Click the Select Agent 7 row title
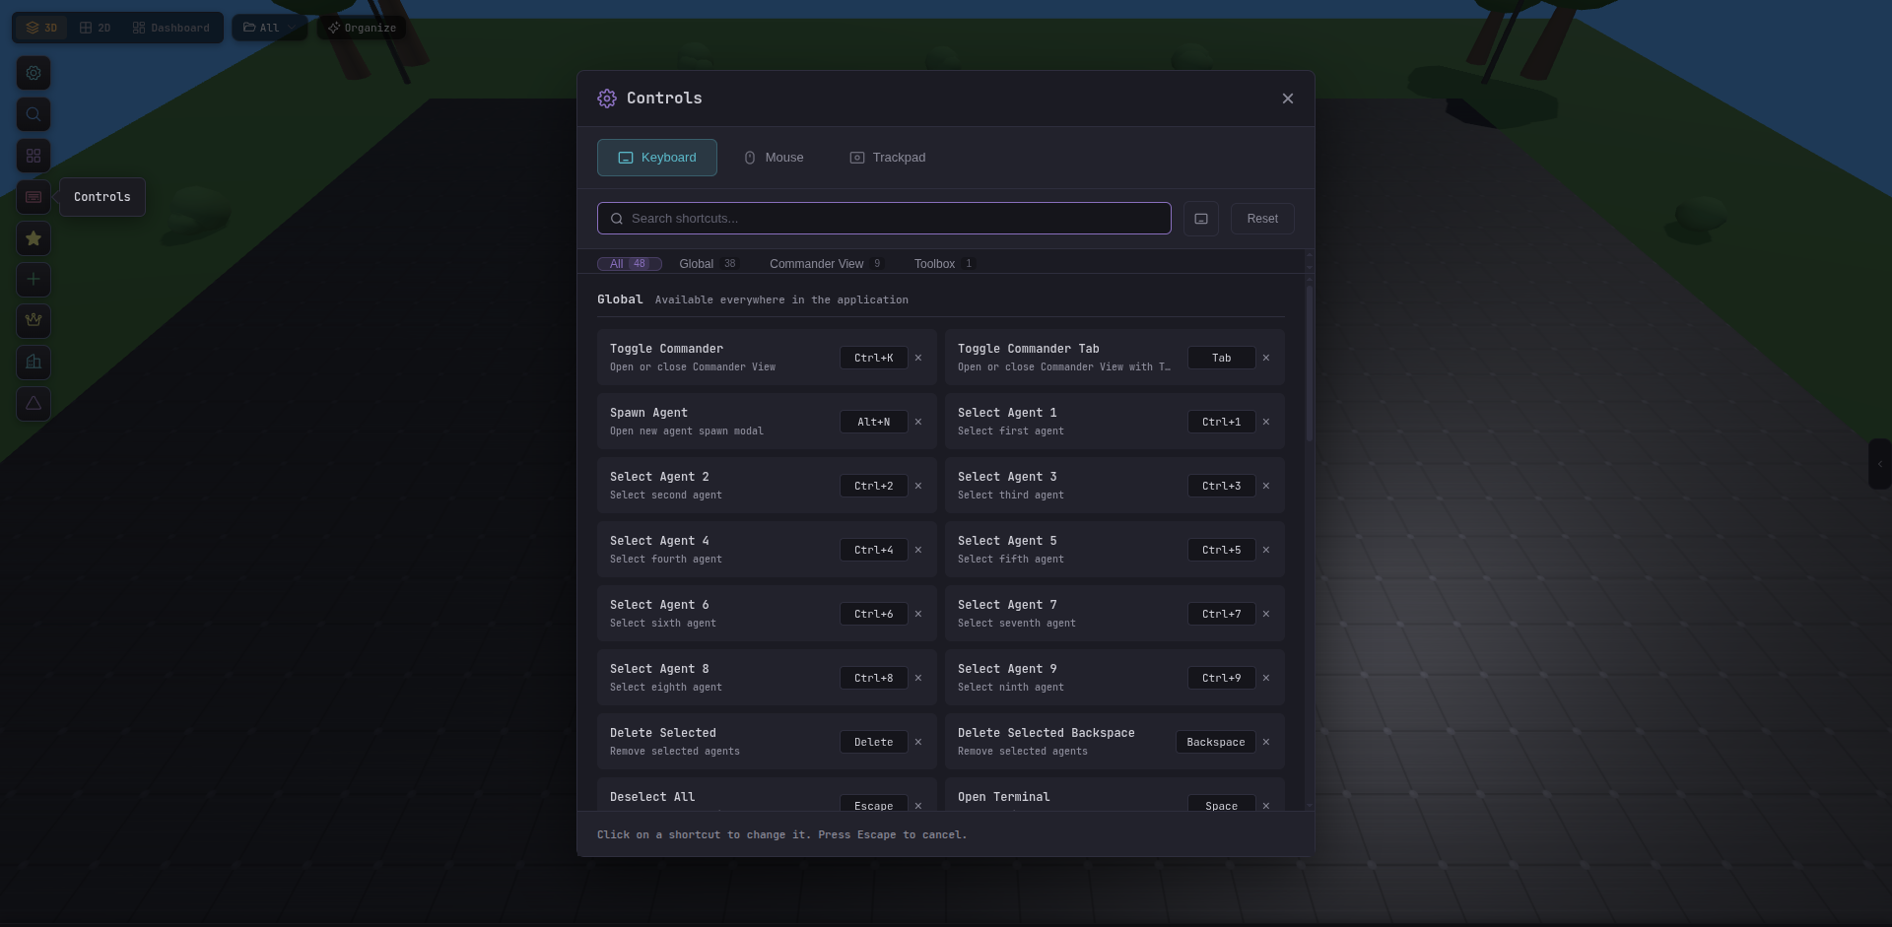Viewport: 1892px width, 927px height. pos(1007,605)
